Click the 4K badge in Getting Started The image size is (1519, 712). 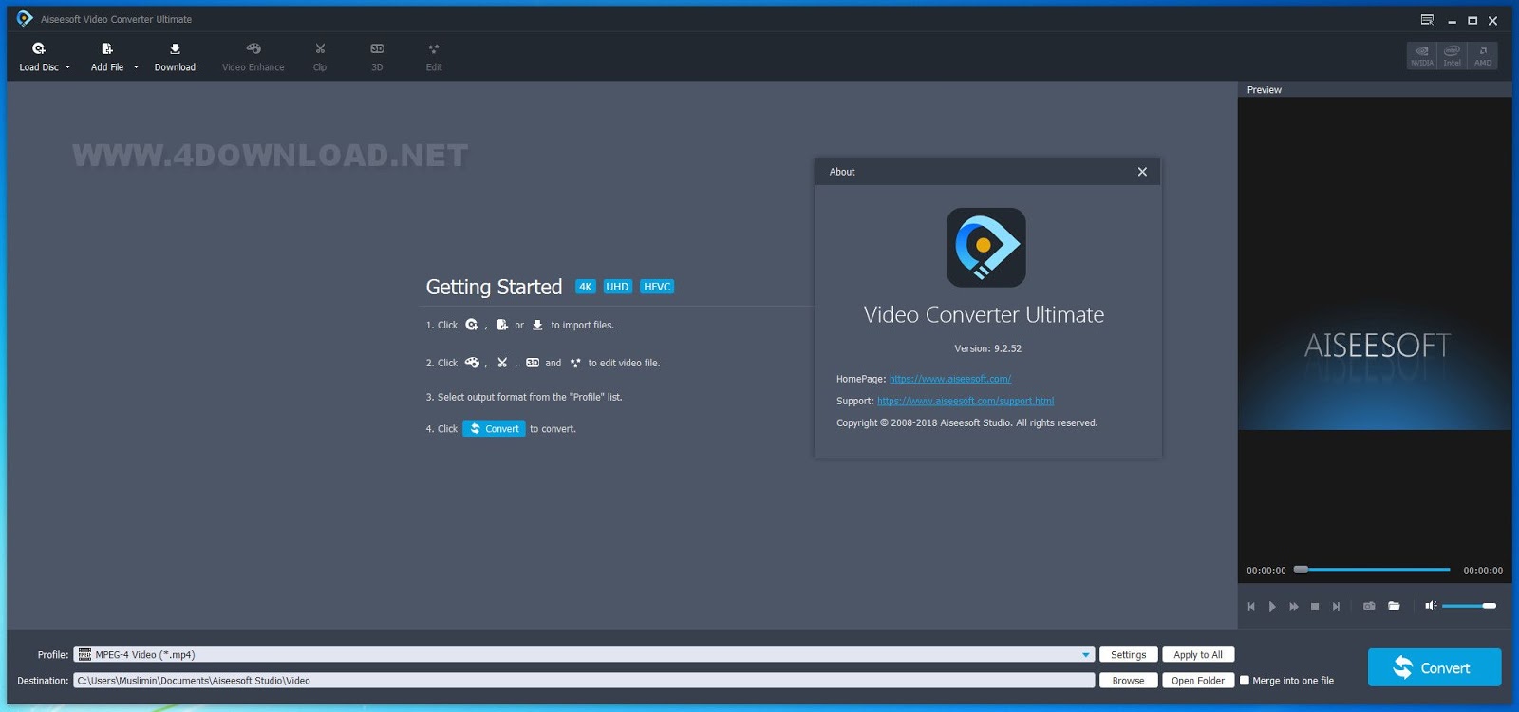point(586,287)
